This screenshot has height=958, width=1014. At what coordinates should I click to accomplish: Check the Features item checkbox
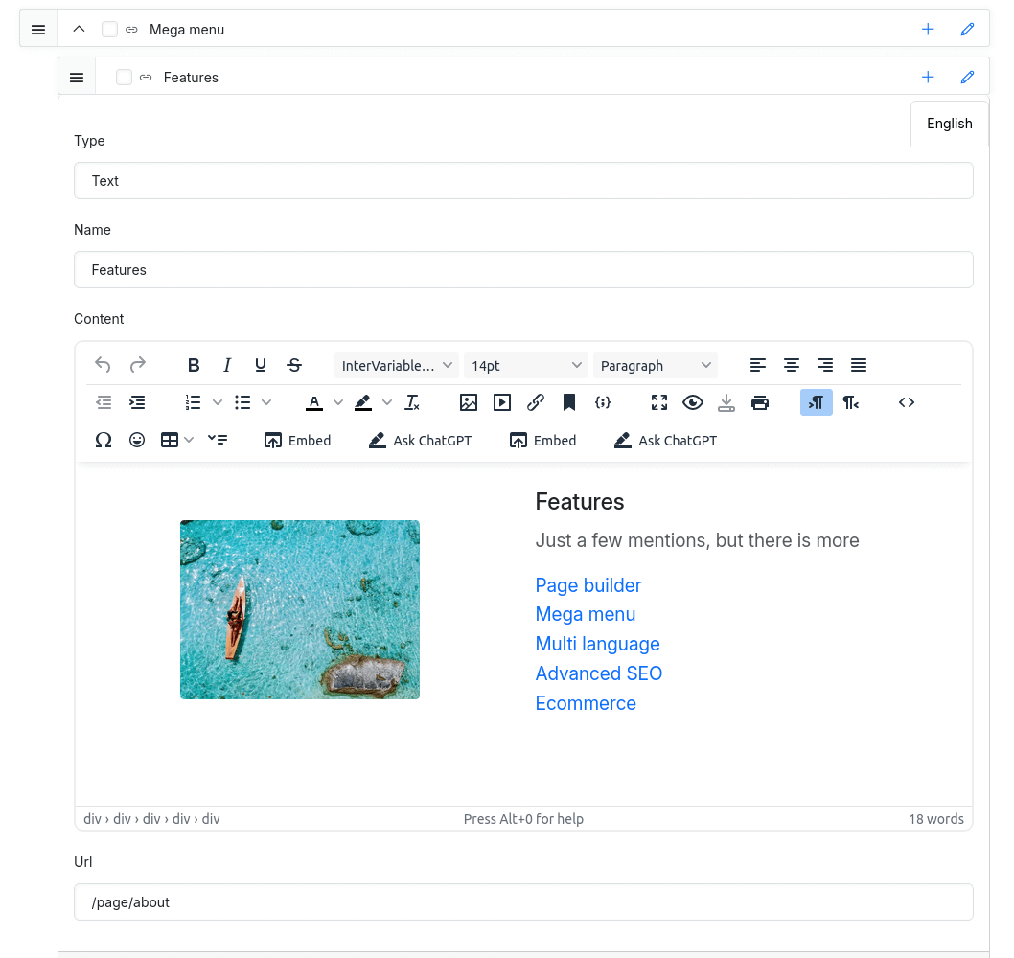point(124,78)
